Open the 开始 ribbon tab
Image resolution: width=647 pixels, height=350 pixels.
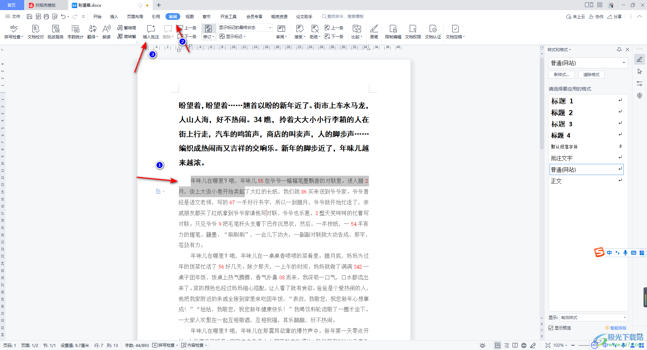coord(97,16)
